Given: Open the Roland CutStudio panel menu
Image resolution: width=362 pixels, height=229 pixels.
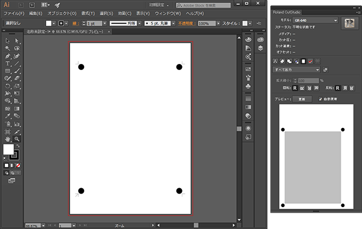Looking at the screenshot, I should tap(358, 12).
